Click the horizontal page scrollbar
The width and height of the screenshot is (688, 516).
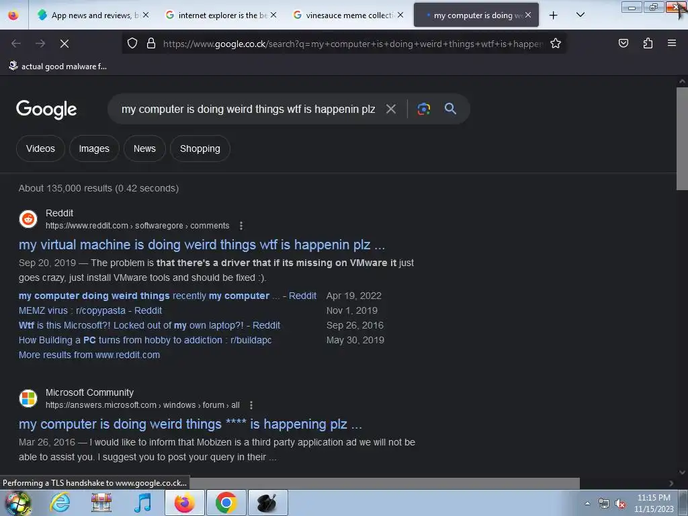tap(384, 483)
